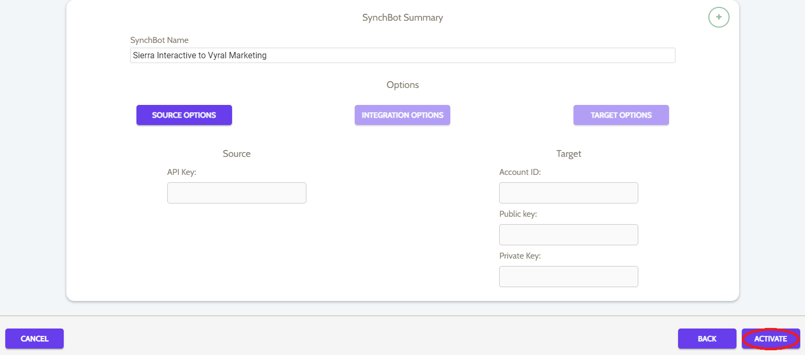Focus the Target Account ID field
Image resolution: width=805 pixels, height=355 pixels.
[x=569, y=193]
